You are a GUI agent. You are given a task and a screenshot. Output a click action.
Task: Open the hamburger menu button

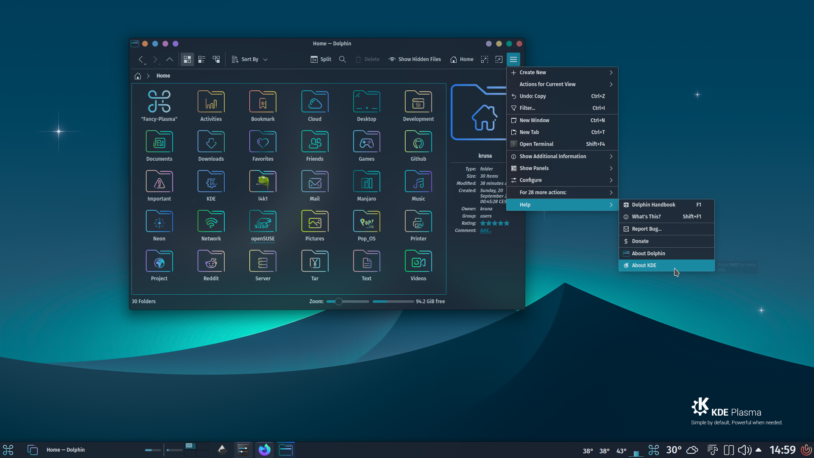coord(513,59)
